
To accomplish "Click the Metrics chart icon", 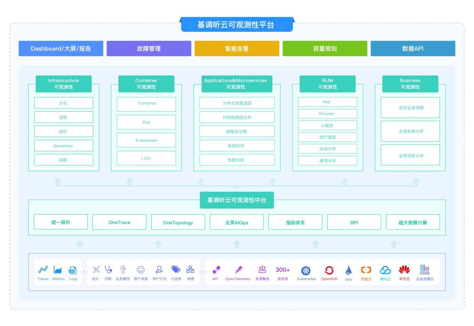I will coord(58,270).
